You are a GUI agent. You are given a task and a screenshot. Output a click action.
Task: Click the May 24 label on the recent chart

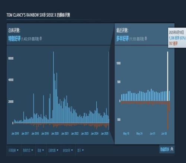click(x=139, y=133)
